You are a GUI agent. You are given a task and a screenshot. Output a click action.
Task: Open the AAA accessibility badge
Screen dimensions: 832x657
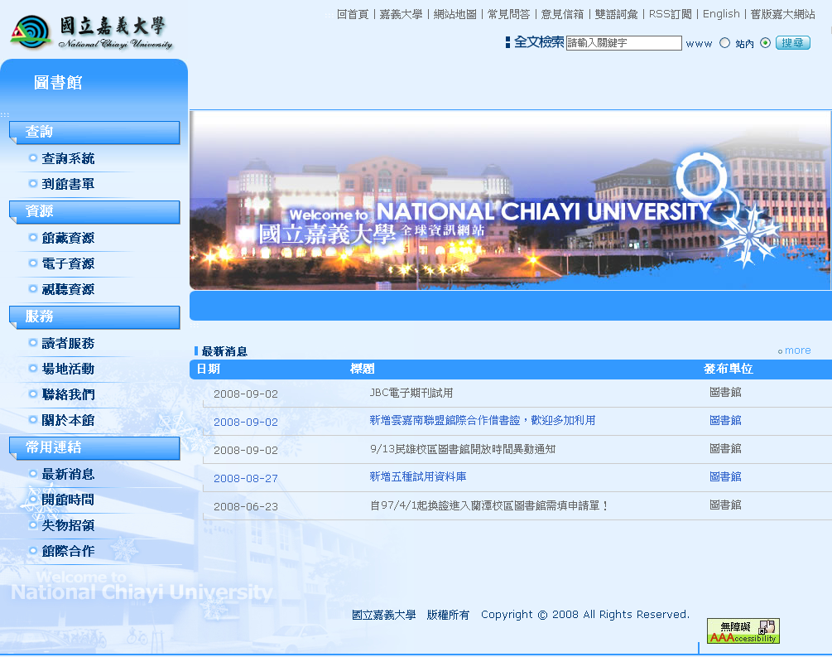pyautogui.click(x=743, y=631)
